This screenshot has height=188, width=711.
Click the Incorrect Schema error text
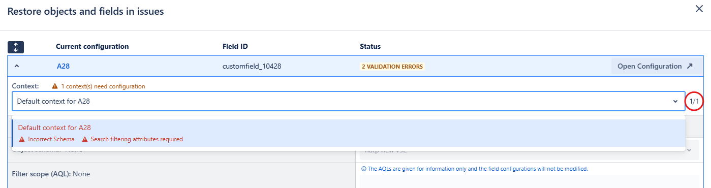coord(51,139)
